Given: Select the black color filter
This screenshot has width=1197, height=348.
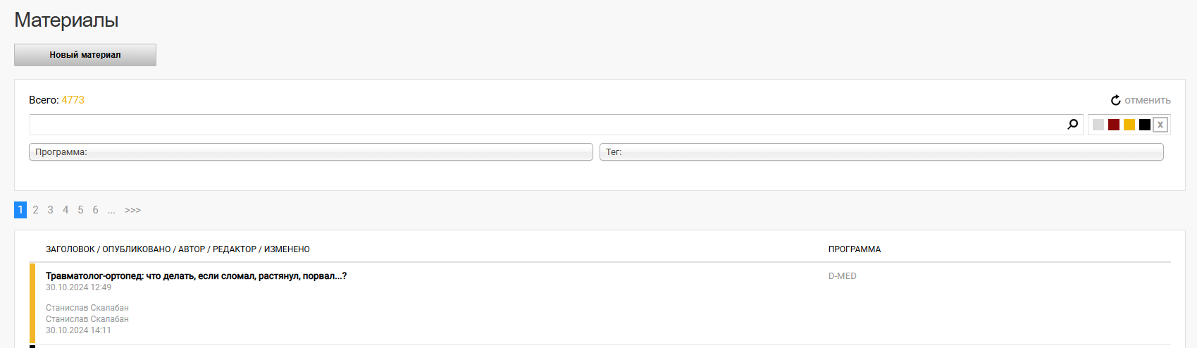Looking at the screenshot, I should point(1145,125).
